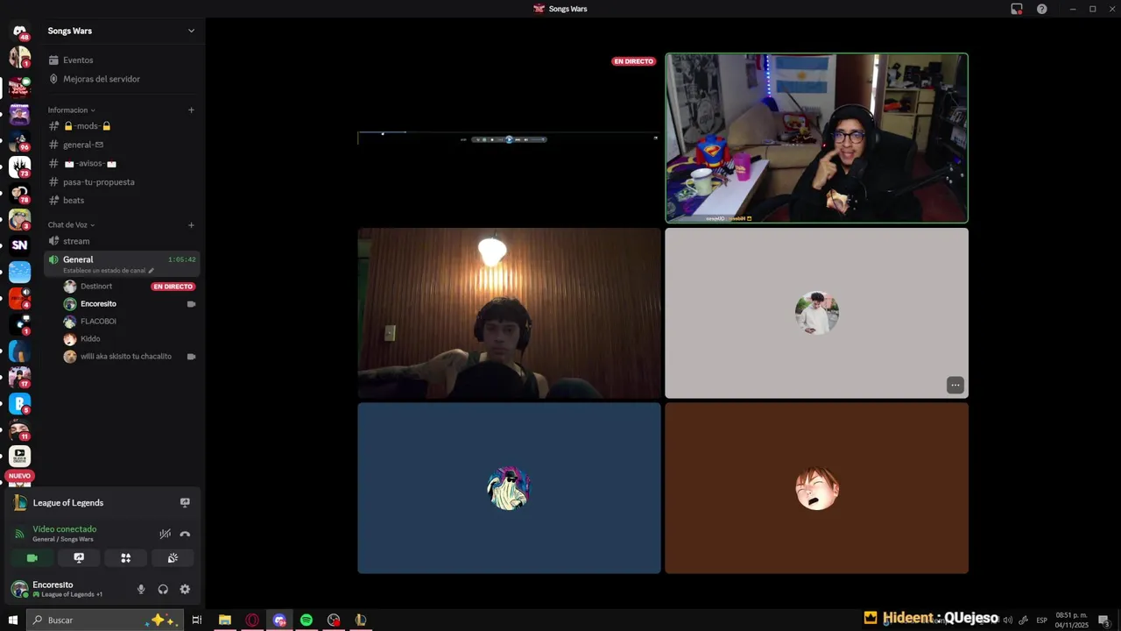Click ESP language indicator in tray
The height and width of the screenshot is (631, 1121).
pyautogui.click(x=1042, y=620)
